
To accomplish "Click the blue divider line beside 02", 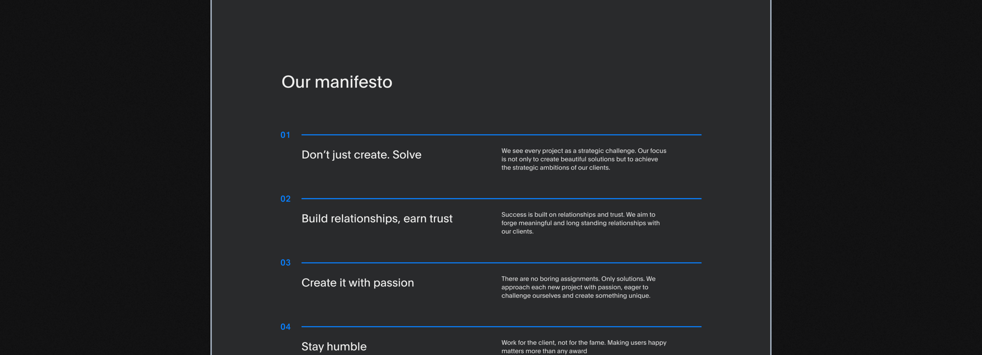I will pyautogui.click(x=501, y=199).
